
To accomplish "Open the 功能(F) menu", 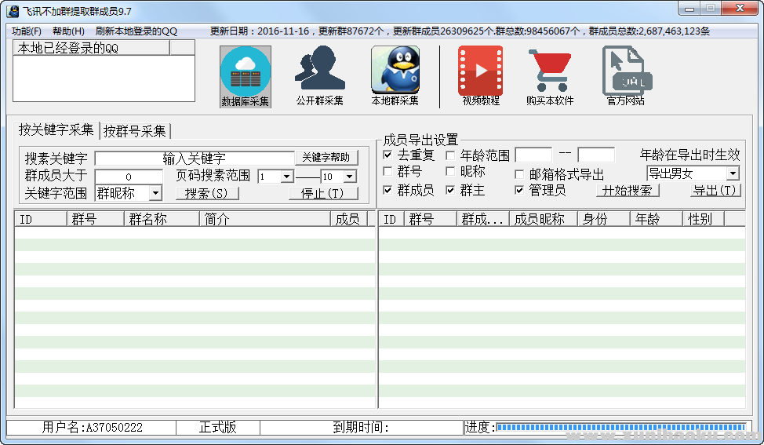I will pos(27,31).
